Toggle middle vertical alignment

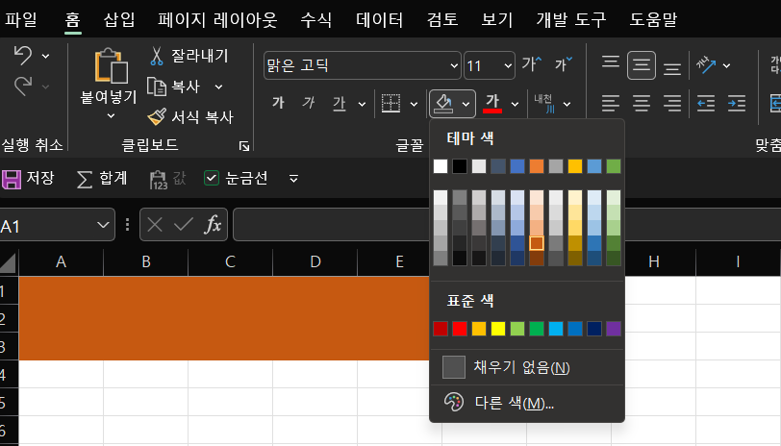641,65
